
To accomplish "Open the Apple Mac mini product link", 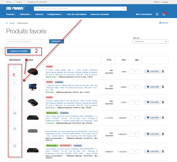I will 72,134.
